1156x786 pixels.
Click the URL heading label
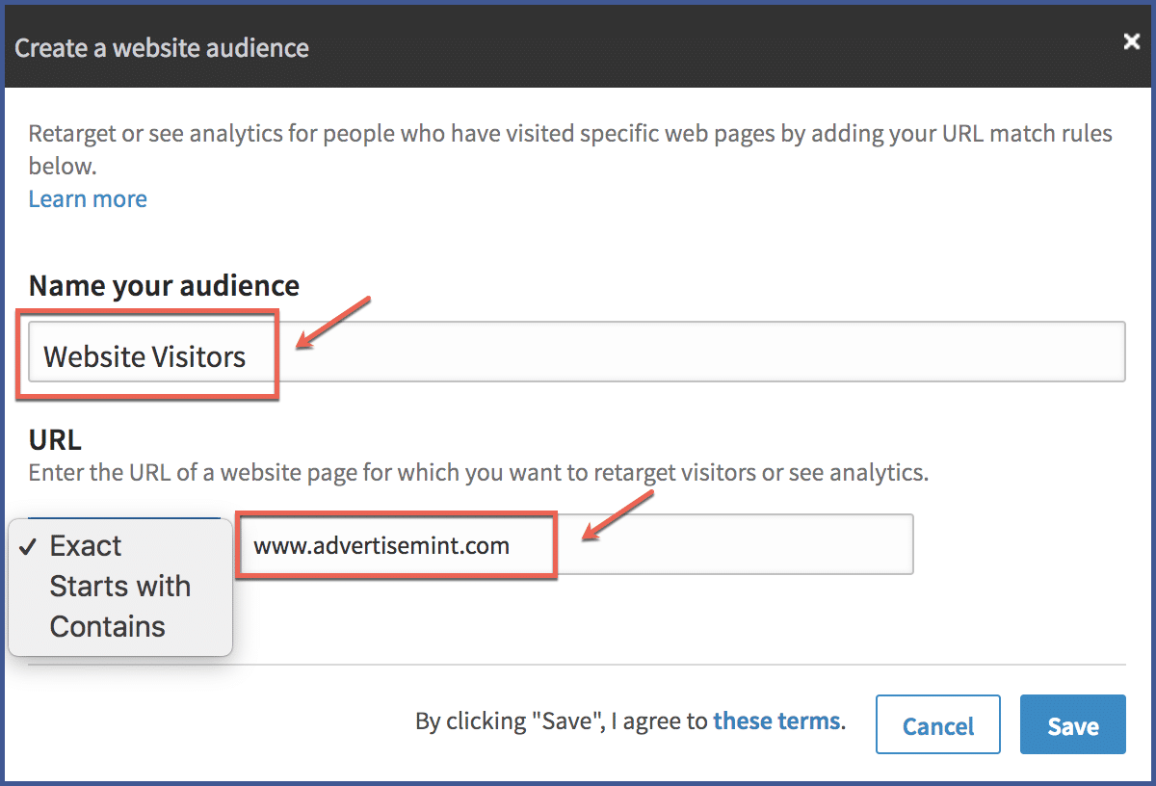(x=55, y=440)
